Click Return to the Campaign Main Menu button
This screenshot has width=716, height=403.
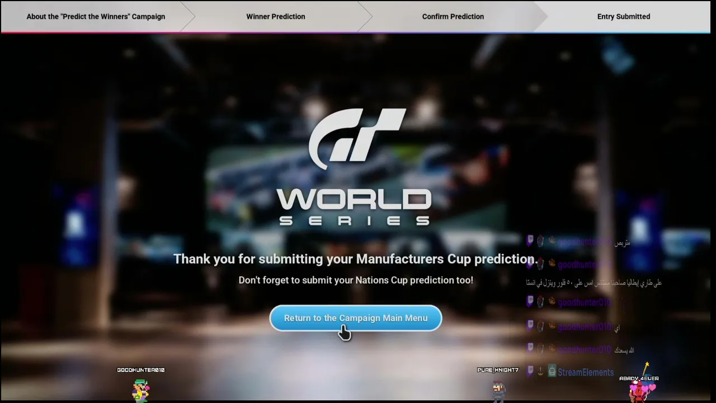point(356,318)
